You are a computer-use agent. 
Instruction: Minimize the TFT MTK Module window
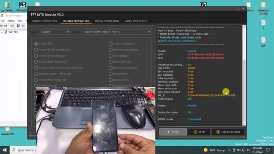click(238, 9)
